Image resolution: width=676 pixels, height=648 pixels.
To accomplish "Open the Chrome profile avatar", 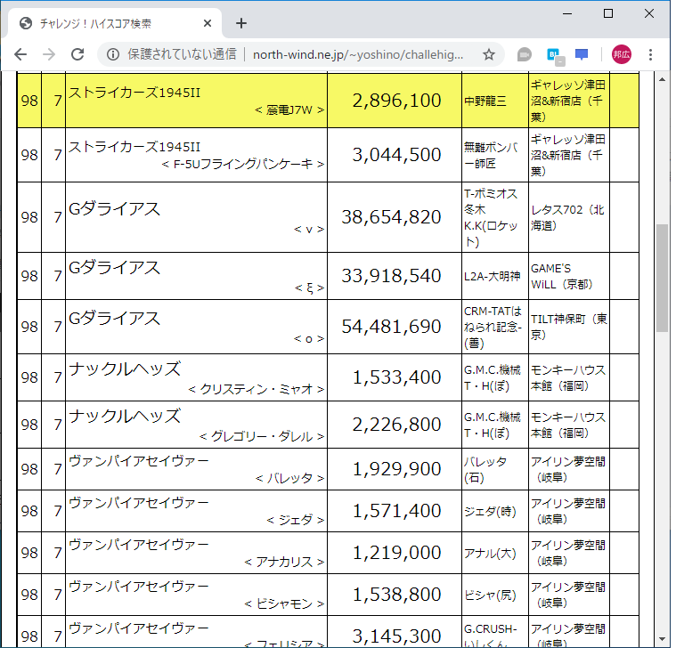I will click(x=622, y=54).
